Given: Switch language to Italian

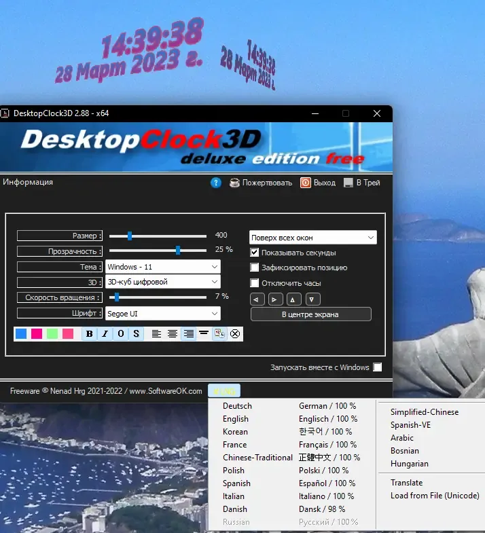Looking at the screenshot, I should coord(234,496).
